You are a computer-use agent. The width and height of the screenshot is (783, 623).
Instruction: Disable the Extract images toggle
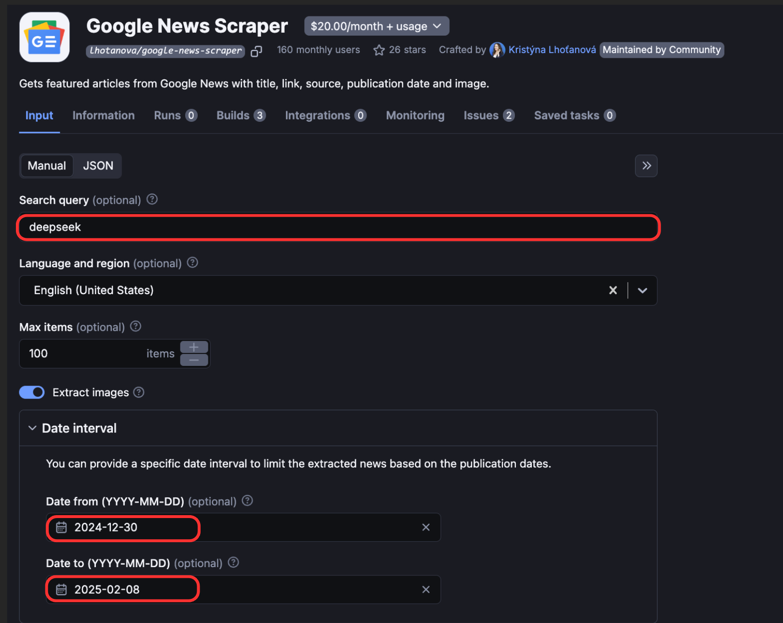(x=31, y=392)
